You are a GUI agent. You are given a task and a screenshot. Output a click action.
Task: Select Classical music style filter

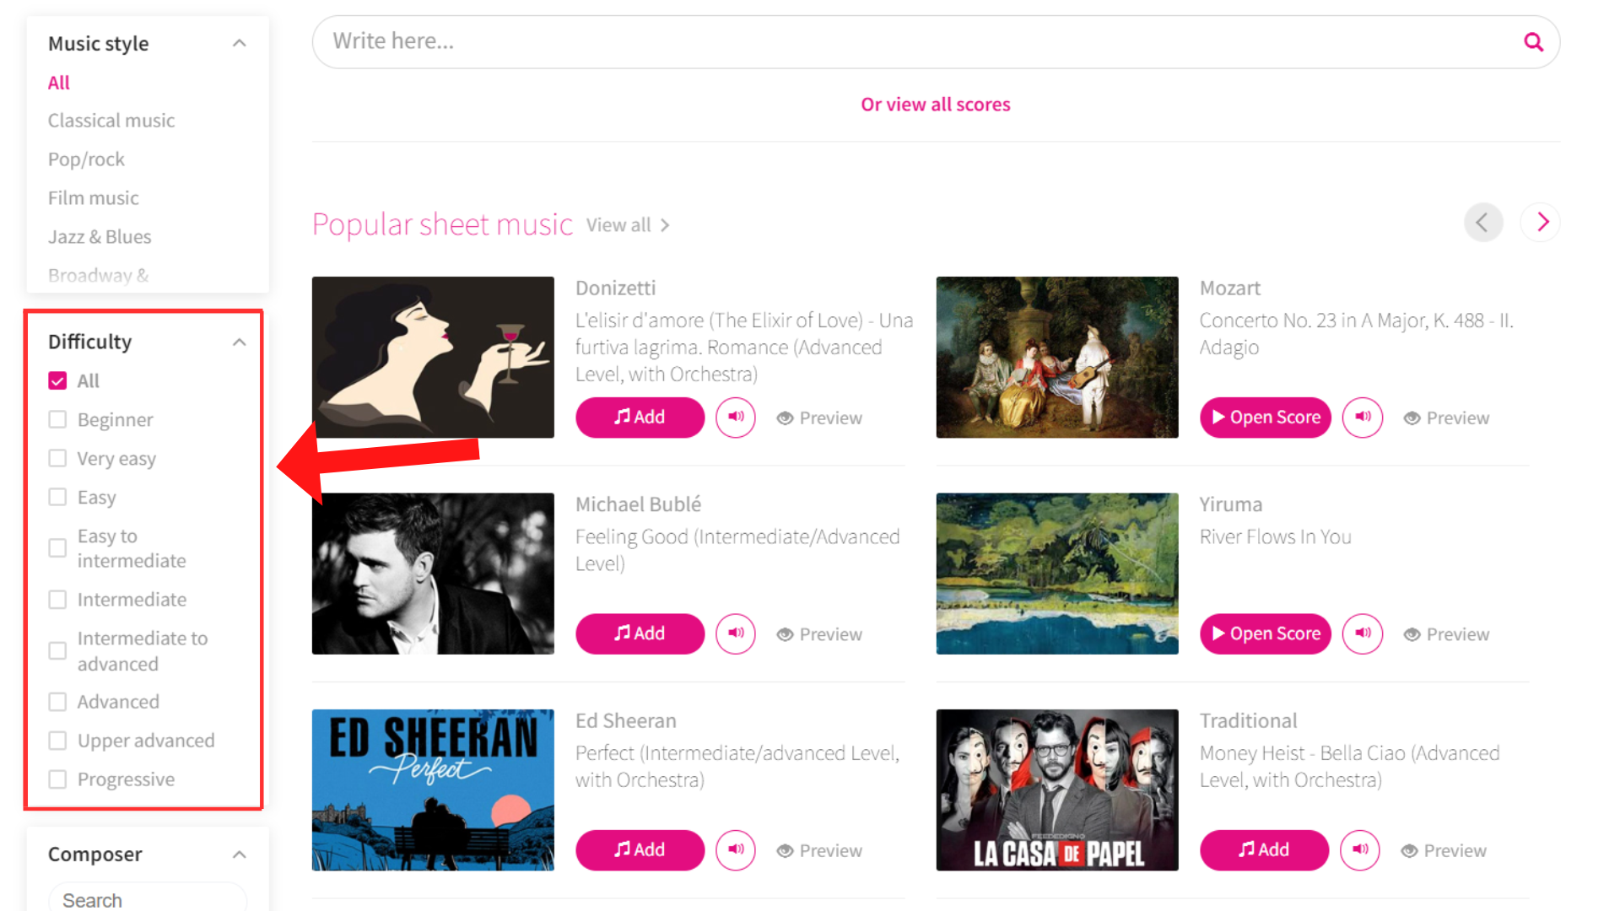pos(111,121)
